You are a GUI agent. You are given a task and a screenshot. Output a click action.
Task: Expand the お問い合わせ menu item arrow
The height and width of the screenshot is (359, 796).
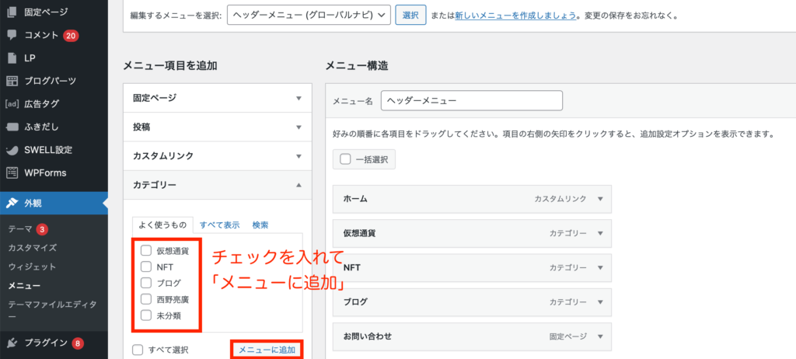click(600, 336)
